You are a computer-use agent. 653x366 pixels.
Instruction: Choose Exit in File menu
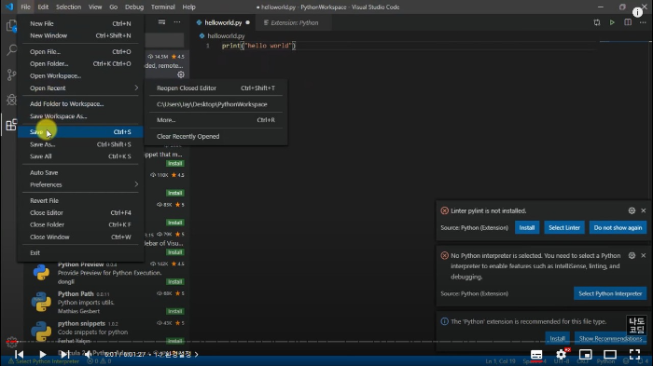(x=80, y=253)
